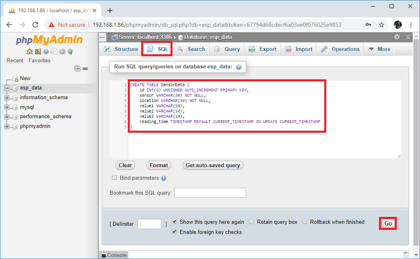Open phpMyAdmin documentation help icon
Image resolution: width=420 pixels, height=259 pixels.
(46, 52)
